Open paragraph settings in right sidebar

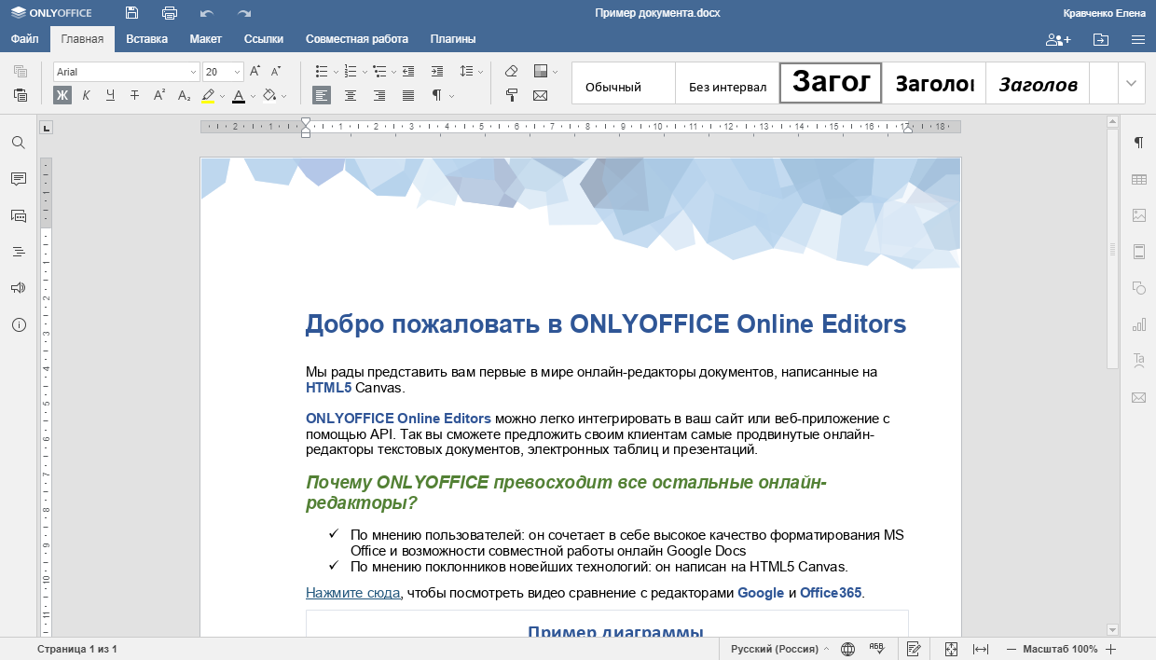[x=1138, y=143]
